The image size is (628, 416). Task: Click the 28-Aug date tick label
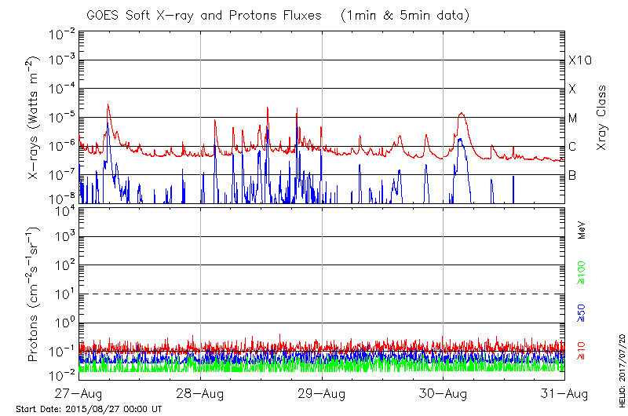click(200, 394)
